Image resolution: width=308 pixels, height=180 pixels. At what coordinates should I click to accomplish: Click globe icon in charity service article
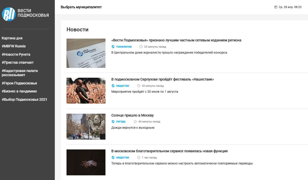[113, 157]
